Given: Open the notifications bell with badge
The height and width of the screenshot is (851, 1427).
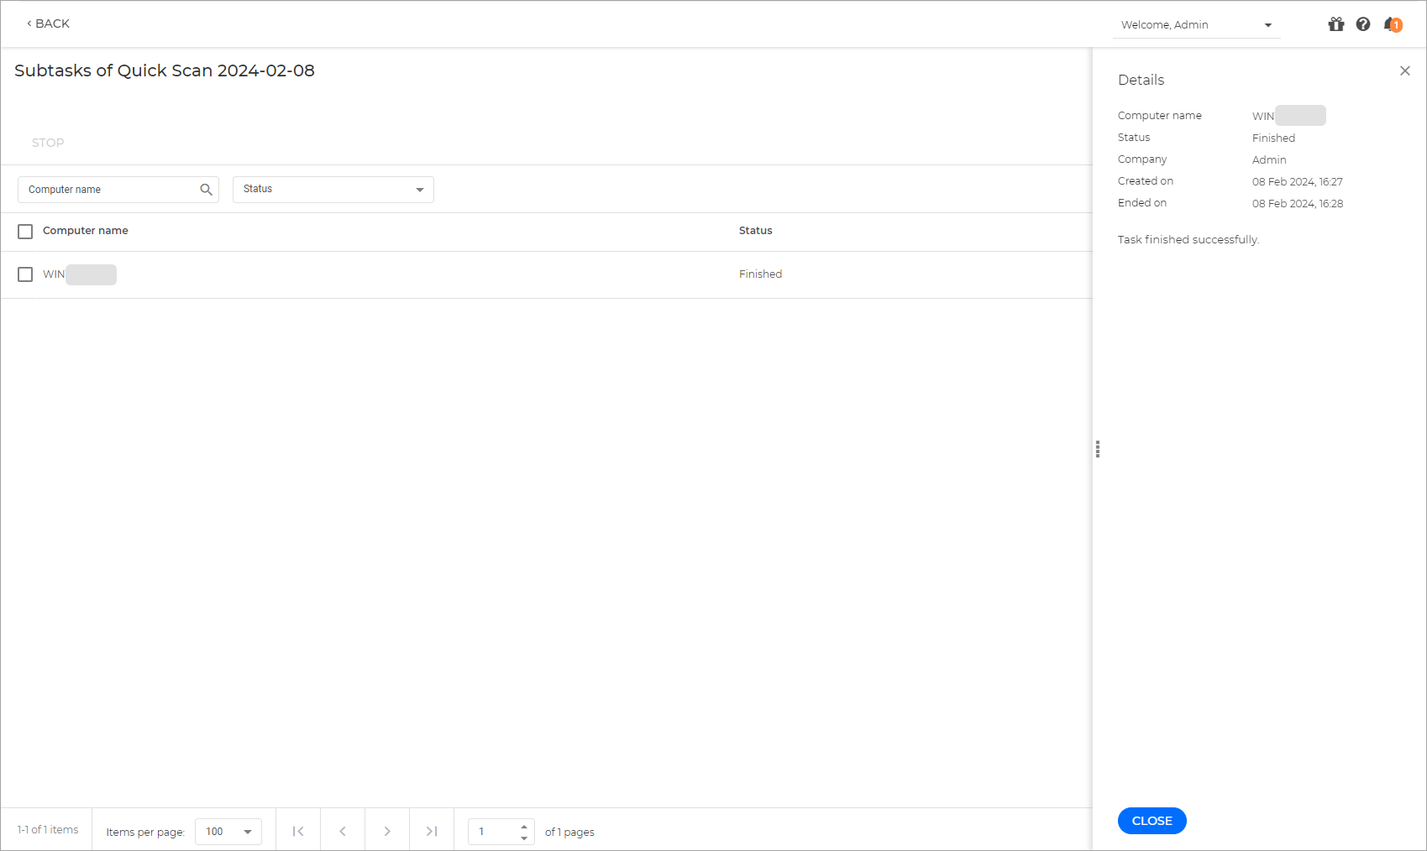Looking at the screenshot, I should point(1391,24).
